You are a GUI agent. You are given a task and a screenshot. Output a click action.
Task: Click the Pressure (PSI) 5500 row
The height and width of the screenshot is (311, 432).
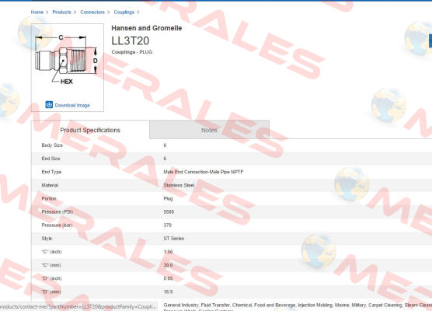[x=232, y=211]
